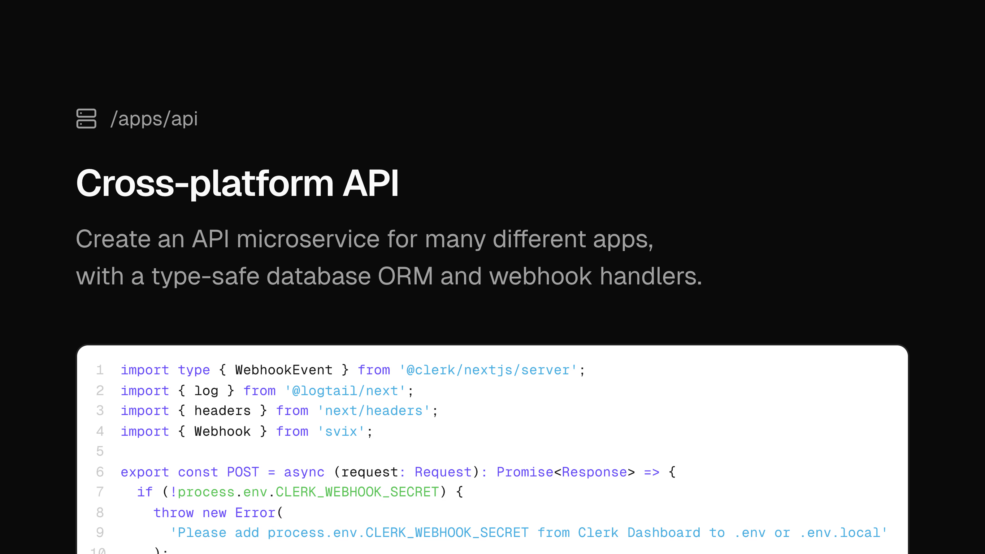Click line number 1 in the code gutter
This screenshot has height=554, width=985.
(100, 370)
